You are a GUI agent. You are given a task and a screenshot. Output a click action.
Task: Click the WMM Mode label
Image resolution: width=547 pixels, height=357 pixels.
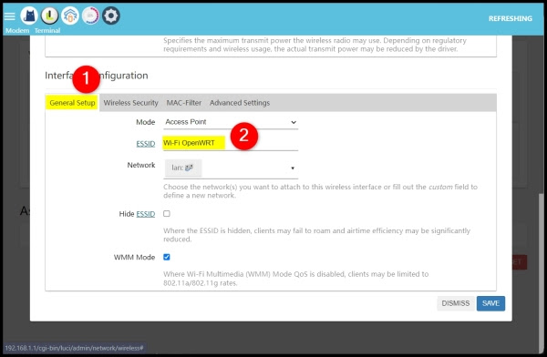134,258
